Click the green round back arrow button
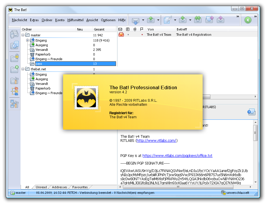The height and width of the screenshot is (204, 266). [248, 20]
